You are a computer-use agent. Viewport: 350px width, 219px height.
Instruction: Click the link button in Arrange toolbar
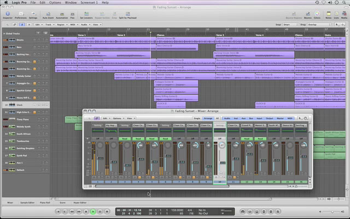tap(15, 25)
